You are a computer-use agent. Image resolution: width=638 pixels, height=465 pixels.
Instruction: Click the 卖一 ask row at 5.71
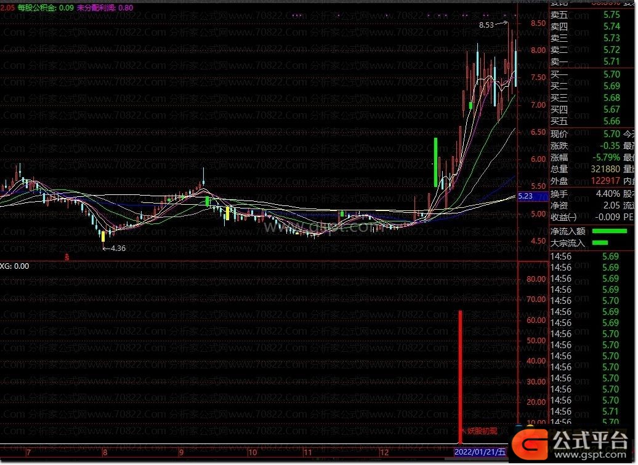(586, 62)
